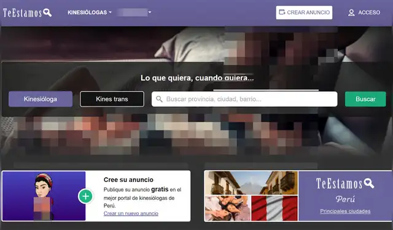
Task: Select the Kinesióloga category button
Action: pyautogui.click(x=41, y=99)
